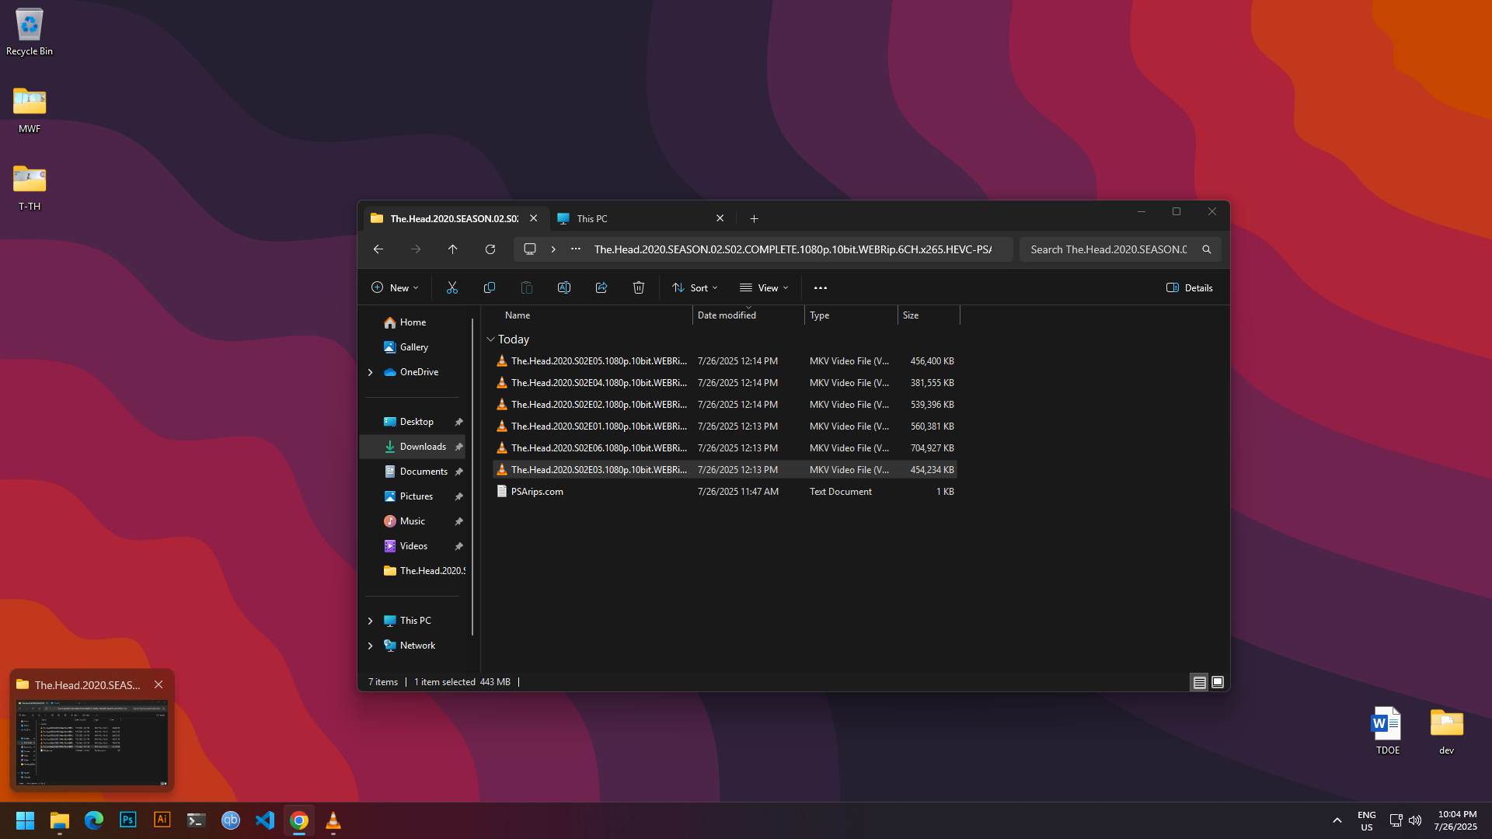Toggle the Details pane
The width and height of the screenshot is (1492, 839).
[1190, 287]
